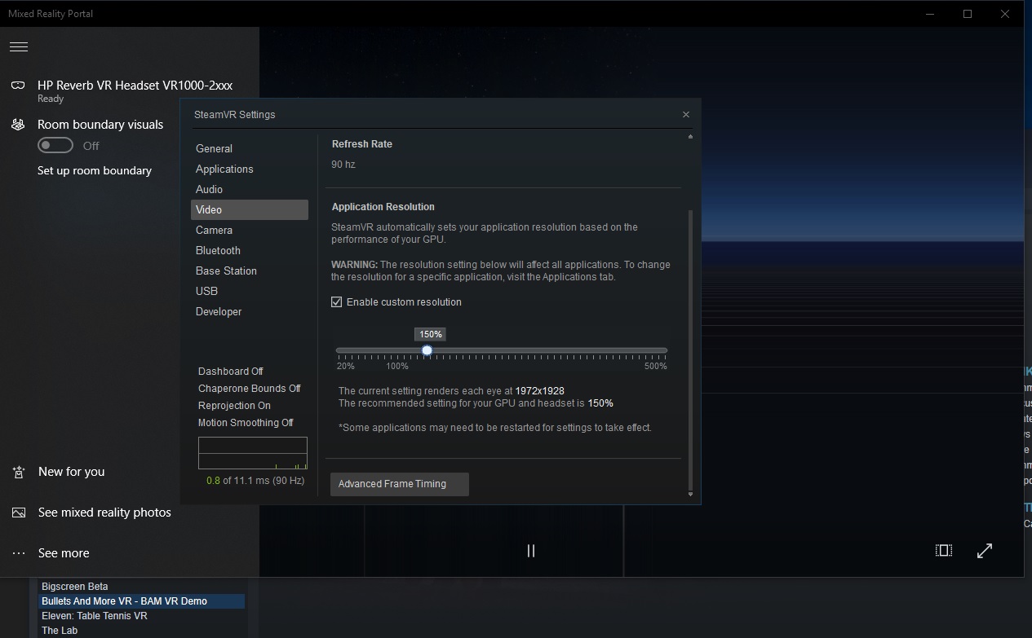Toggle Room boundary visuals switch
The height and width of the screenshot is (638, 1032).
click(55, 145)
